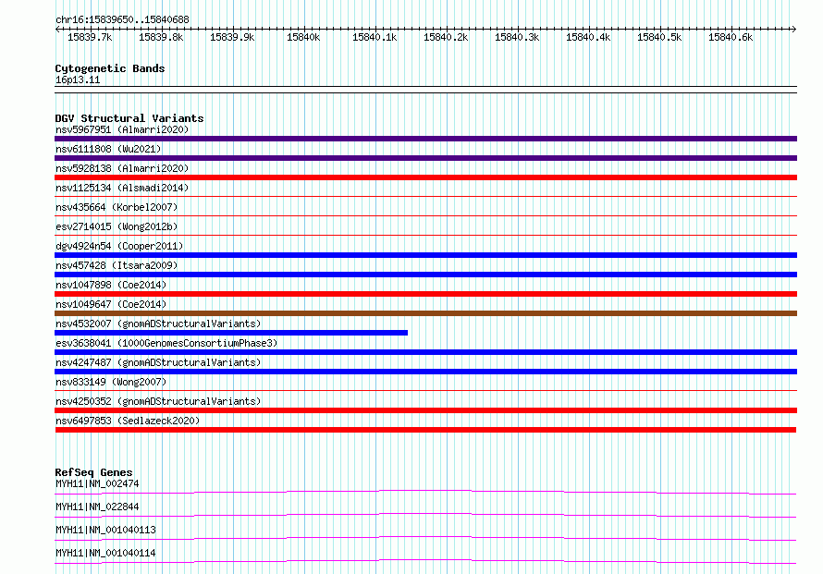Select nsv4532007 (gnomADStructuralVariants) label
Image resolution: width=823 pixels, height=574 pixels.
pyautogui.click(x=158, y=324)
